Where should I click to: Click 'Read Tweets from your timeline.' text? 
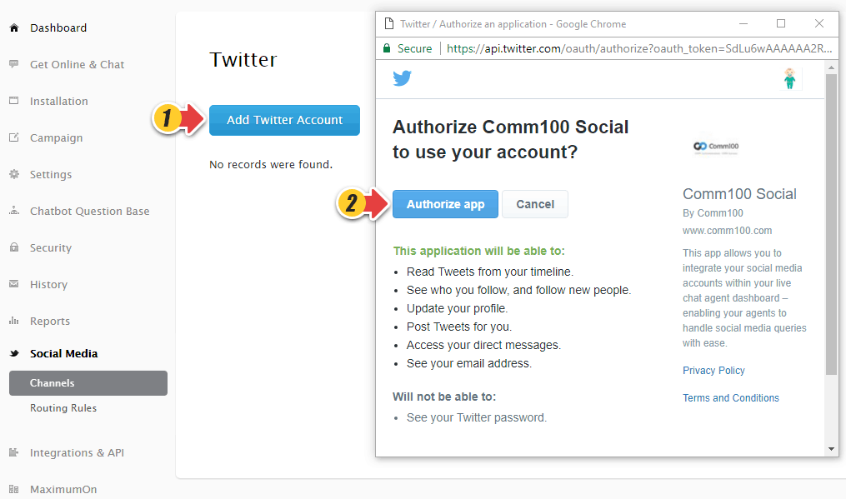pos(490,272)
